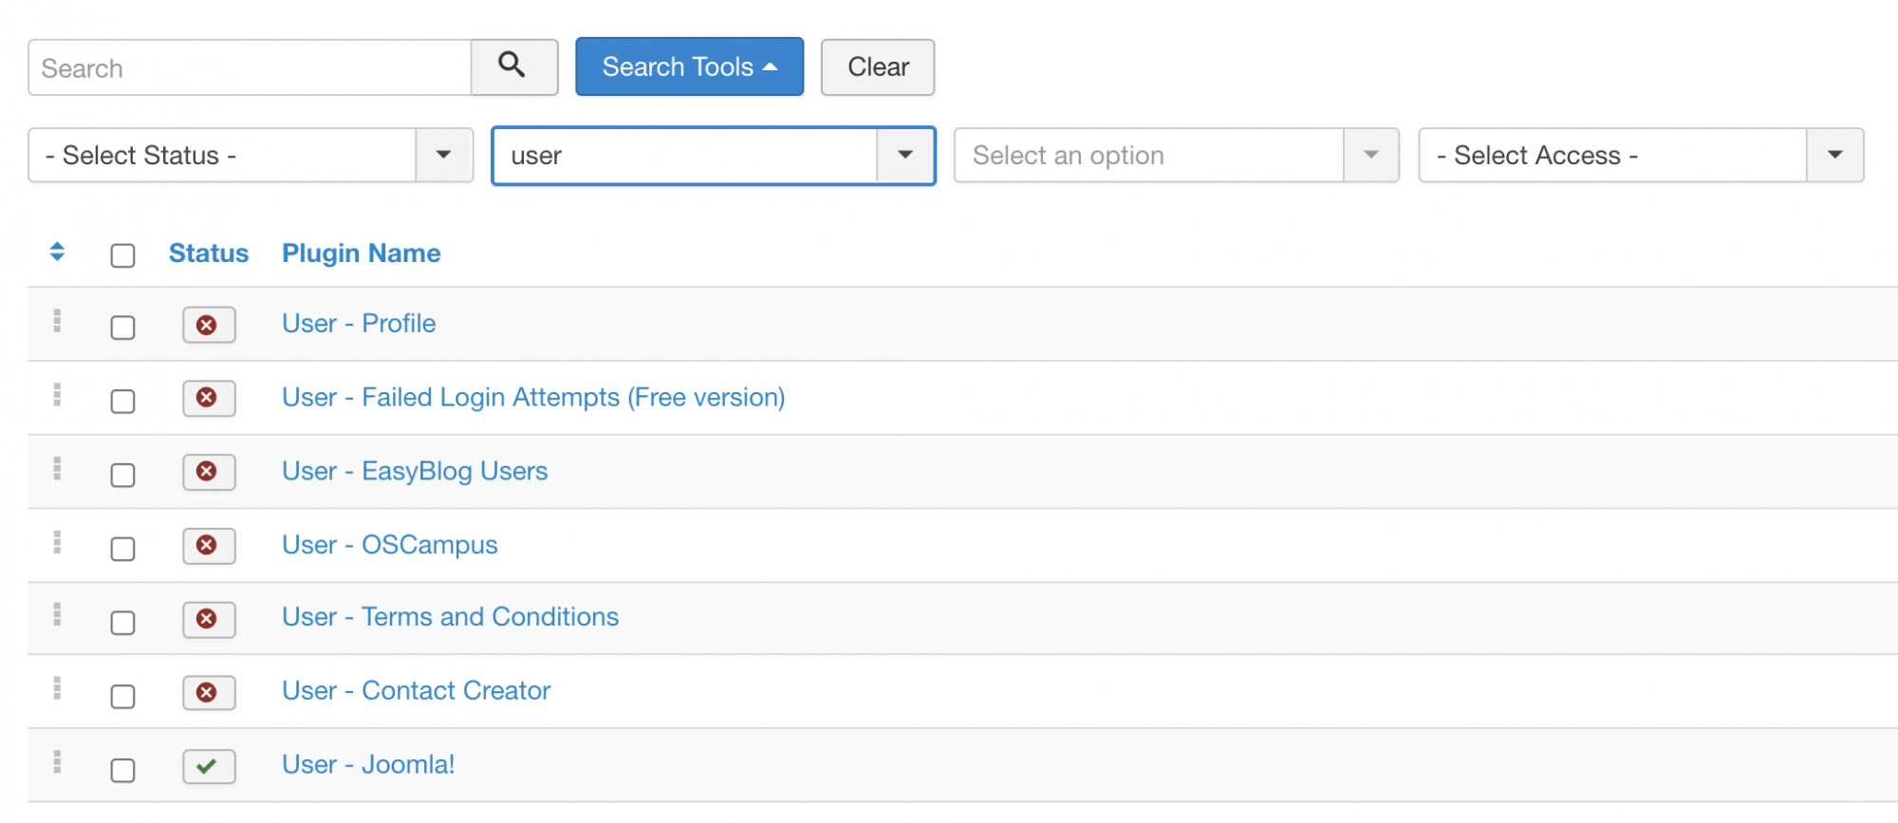
Task: Toggle status icon for Terms and Conditions plugin
Action: click(209, 619)
